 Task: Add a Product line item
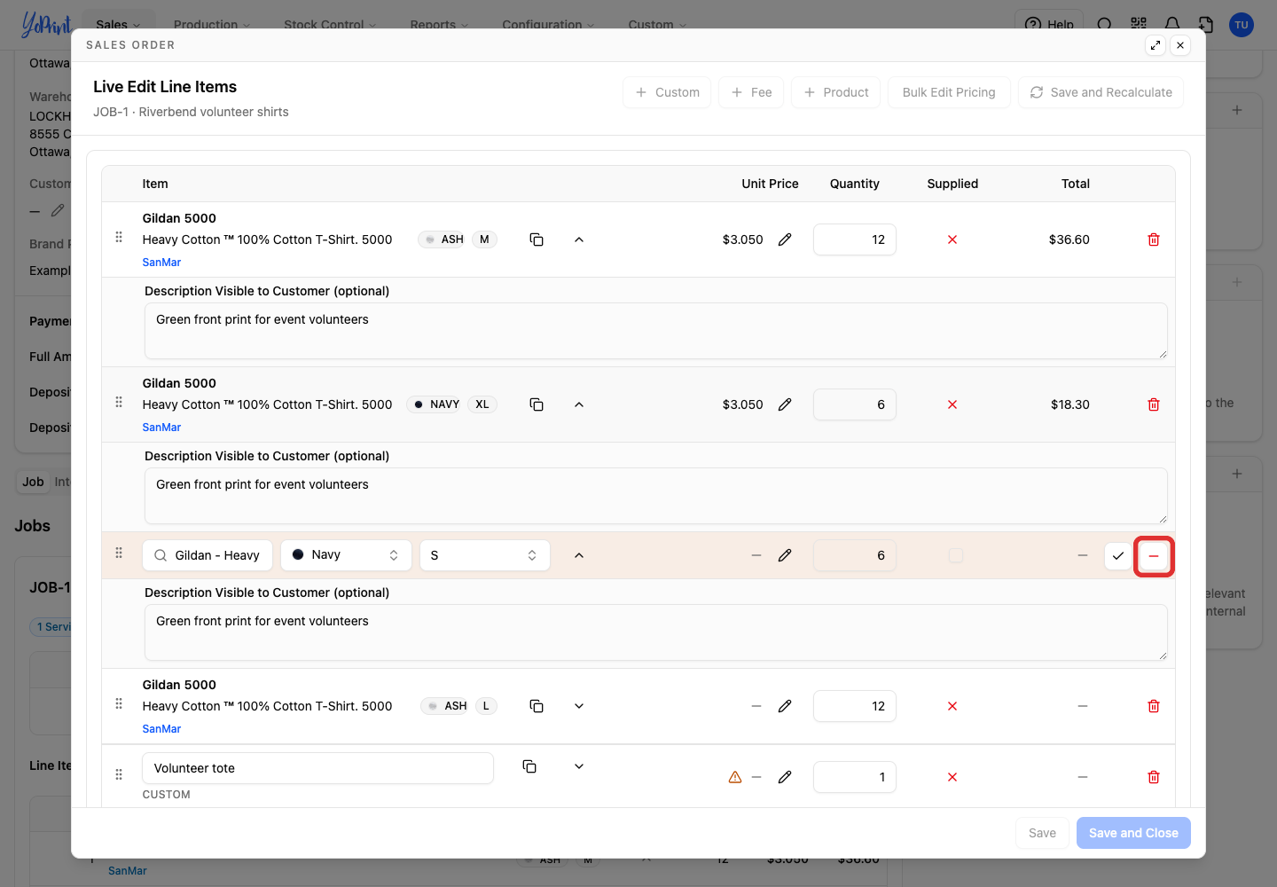835,92
